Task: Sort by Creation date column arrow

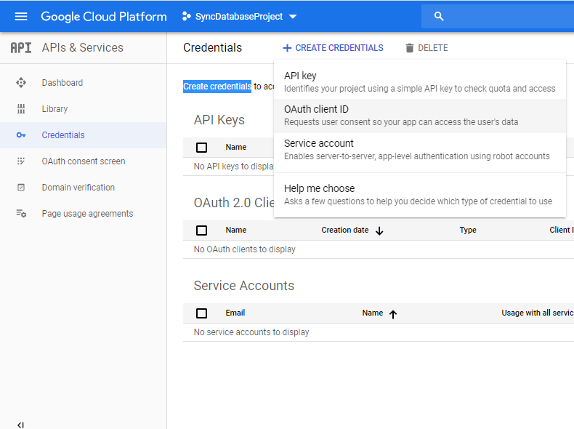Action: pos(379,230)
